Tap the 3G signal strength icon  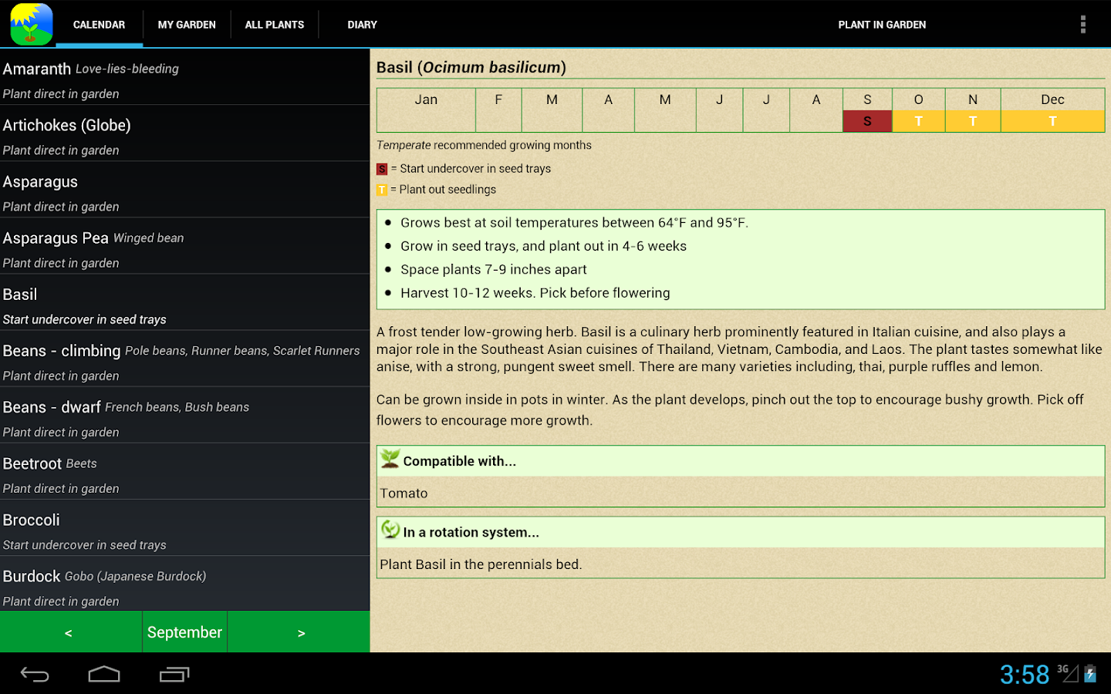pos(1068,673)
